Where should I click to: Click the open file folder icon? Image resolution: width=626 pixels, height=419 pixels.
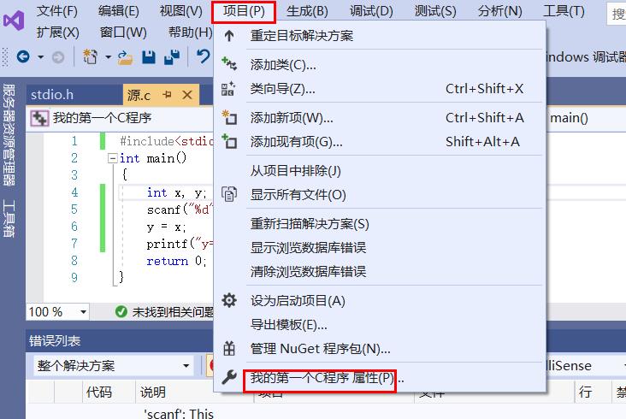click(126, 57)
